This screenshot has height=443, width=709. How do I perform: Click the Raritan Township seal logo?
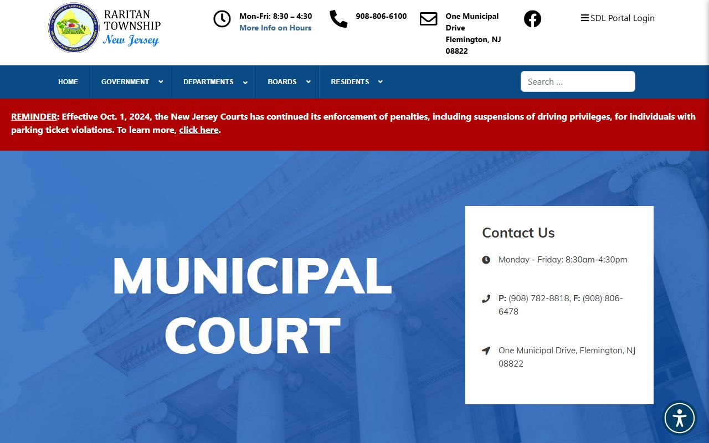coord(74,28)
